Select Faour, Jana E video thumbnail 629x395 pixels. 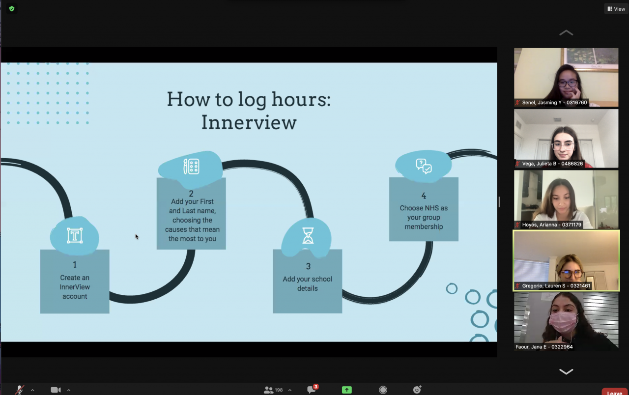[x=566, y=321]
